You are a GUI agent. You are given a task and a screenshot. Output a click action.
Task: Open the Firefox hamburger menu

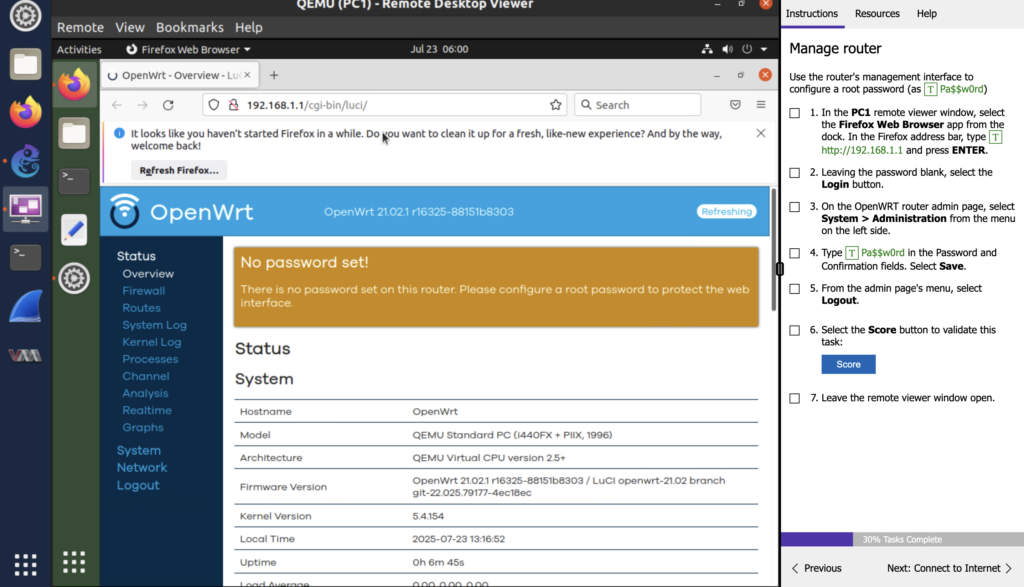tap(761, 105)
